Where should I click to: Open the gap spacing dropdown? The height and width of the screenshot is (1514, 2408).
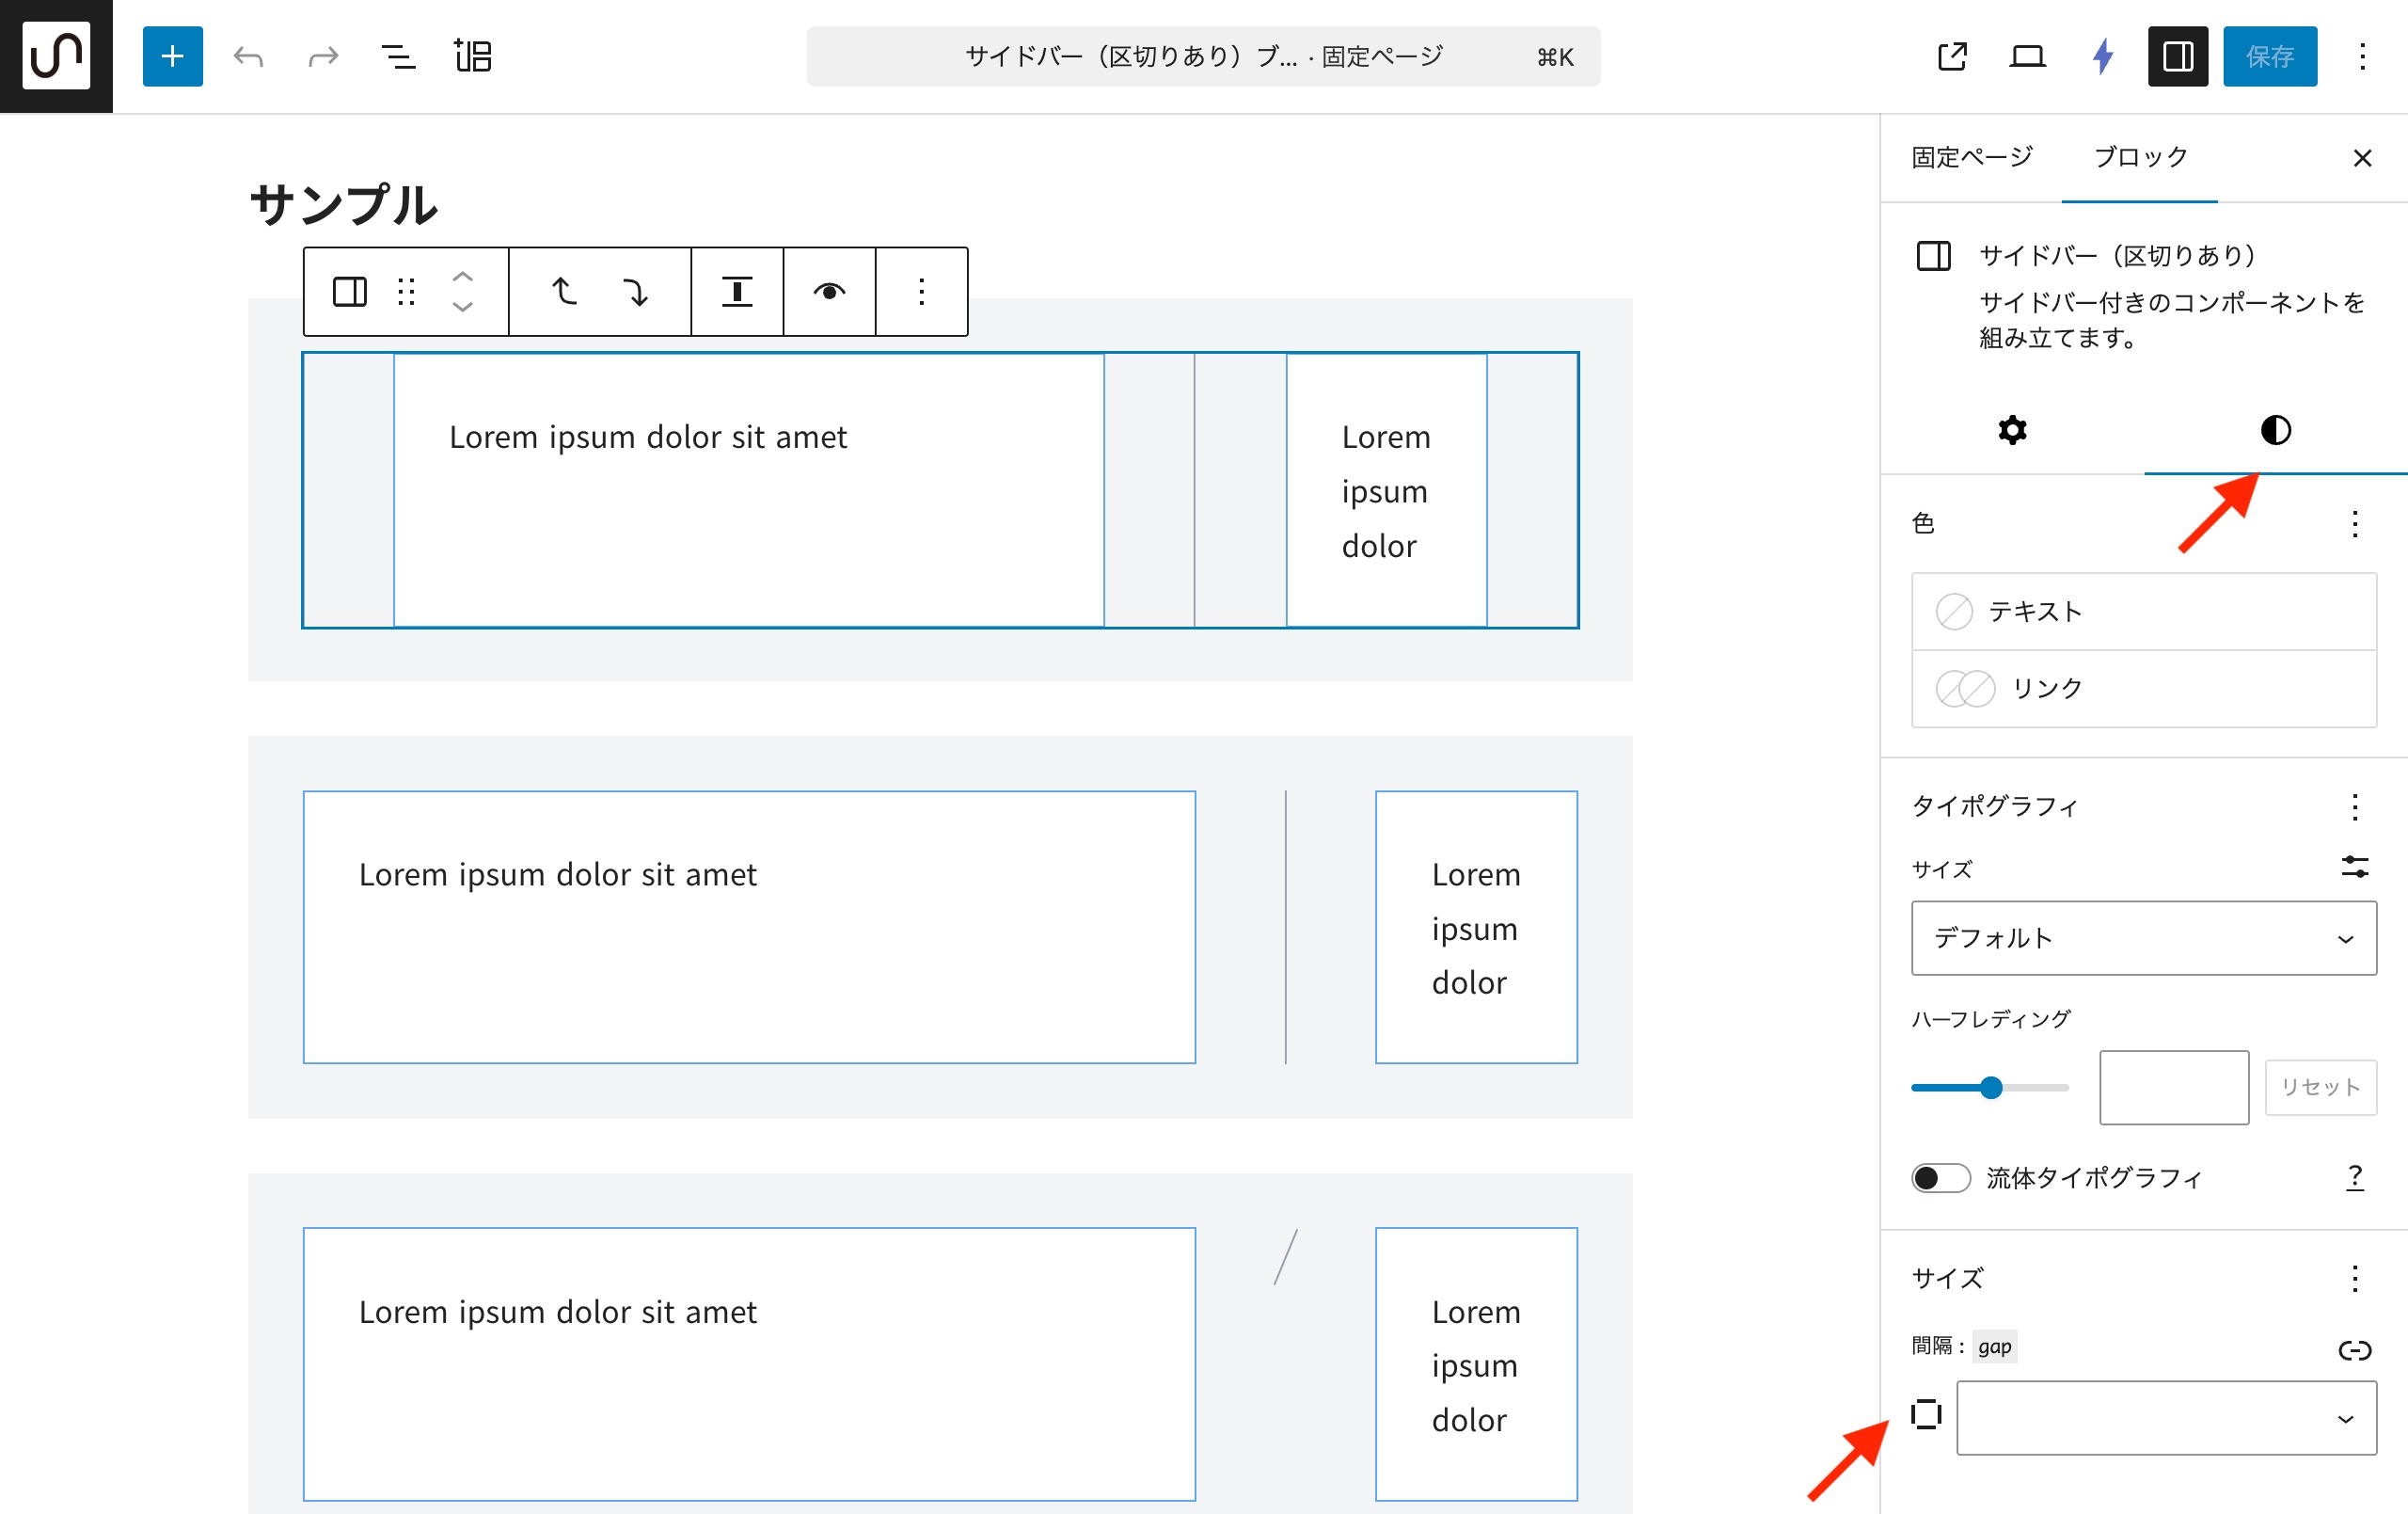(2165, 1418)
